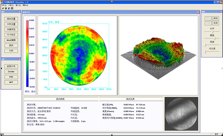Close the 测试 panel on the left

click(19, 12)
